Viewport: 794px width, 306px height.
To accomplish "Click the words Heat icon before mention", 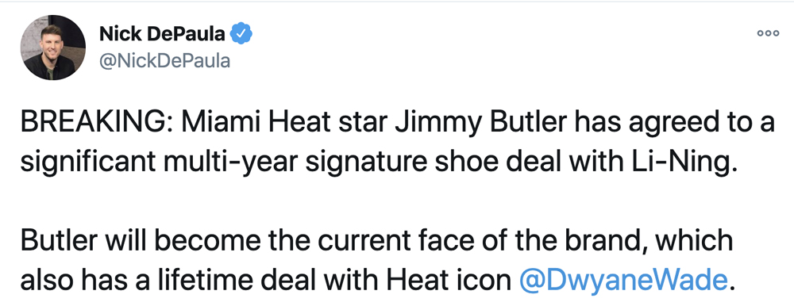I will click(458, 280).
